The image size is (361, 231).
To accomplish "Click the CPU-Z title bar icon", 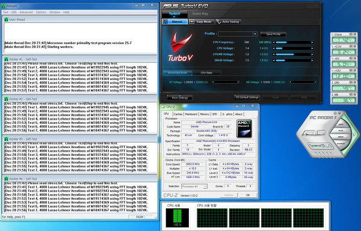I will 164,106.
